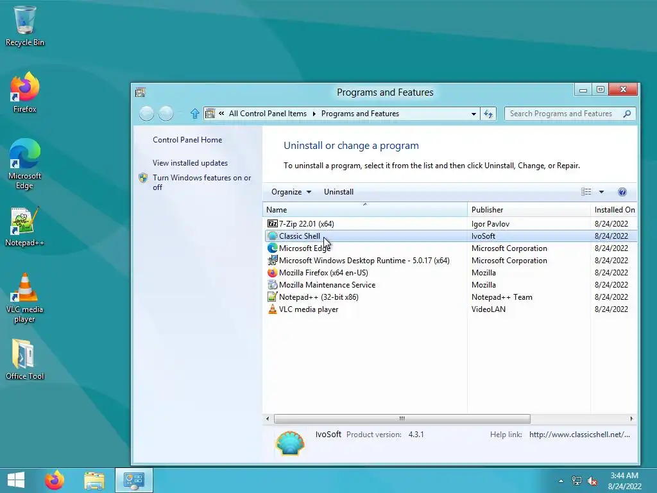657x493 pixels.
Task: Sort by the Installed On column header
Action: [x=614, y=209]
